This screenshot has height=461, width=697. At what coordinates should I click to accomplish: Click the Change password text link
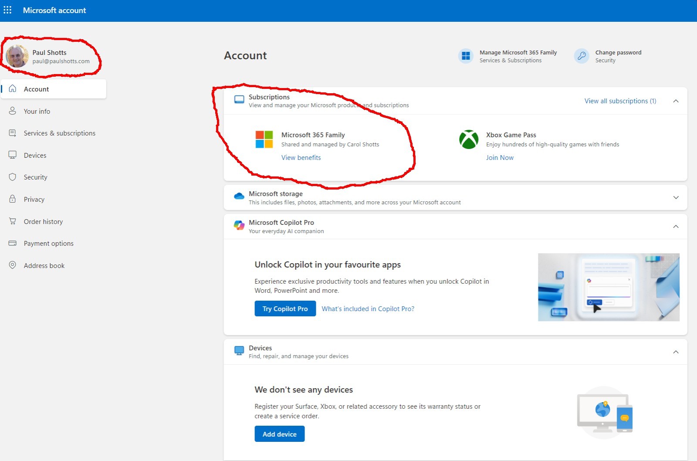[x=619, y=52]
